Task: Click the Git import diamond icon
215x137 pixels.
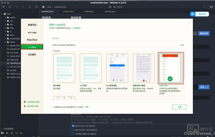Action: (25, 106)
